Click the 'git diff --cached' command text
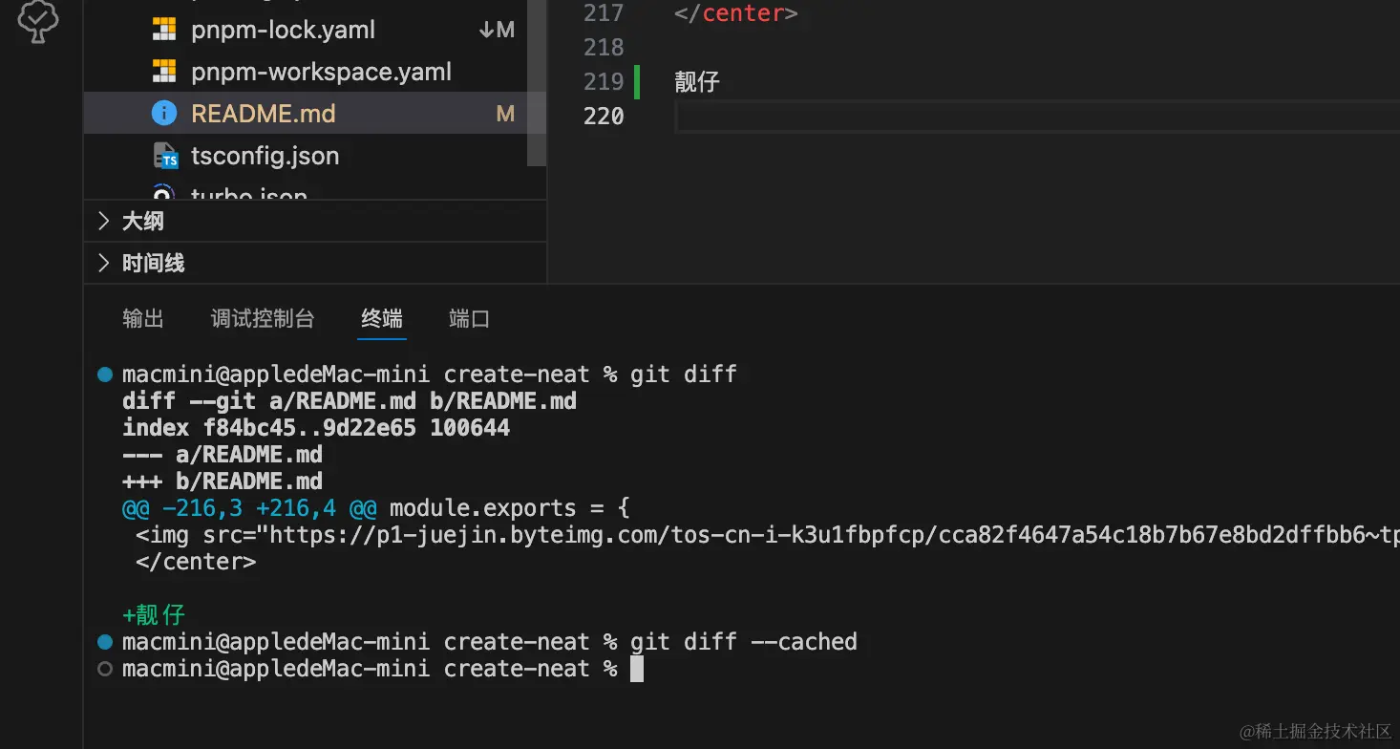The image size is (1400, 749). [744, 641]
